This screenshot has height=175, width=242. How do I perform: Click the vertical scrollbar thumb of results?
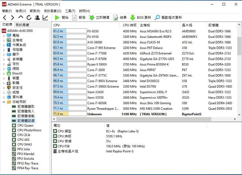[x=239, y=46]
